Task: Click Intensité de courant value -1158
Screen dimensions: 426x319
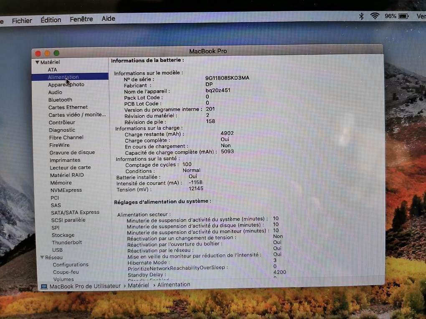Action: (x=195, y=182)
